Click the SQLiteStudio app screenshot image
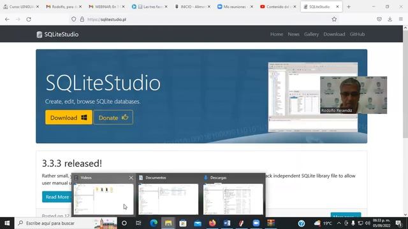 pyautogui.click(x=313, y=97)
